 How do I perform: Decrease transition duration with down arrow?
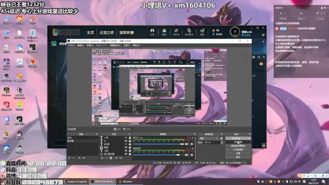tap(222, 143)
